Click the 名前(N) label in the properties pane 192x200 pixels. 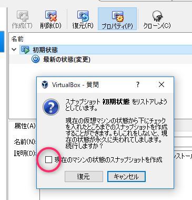point(25,142)
